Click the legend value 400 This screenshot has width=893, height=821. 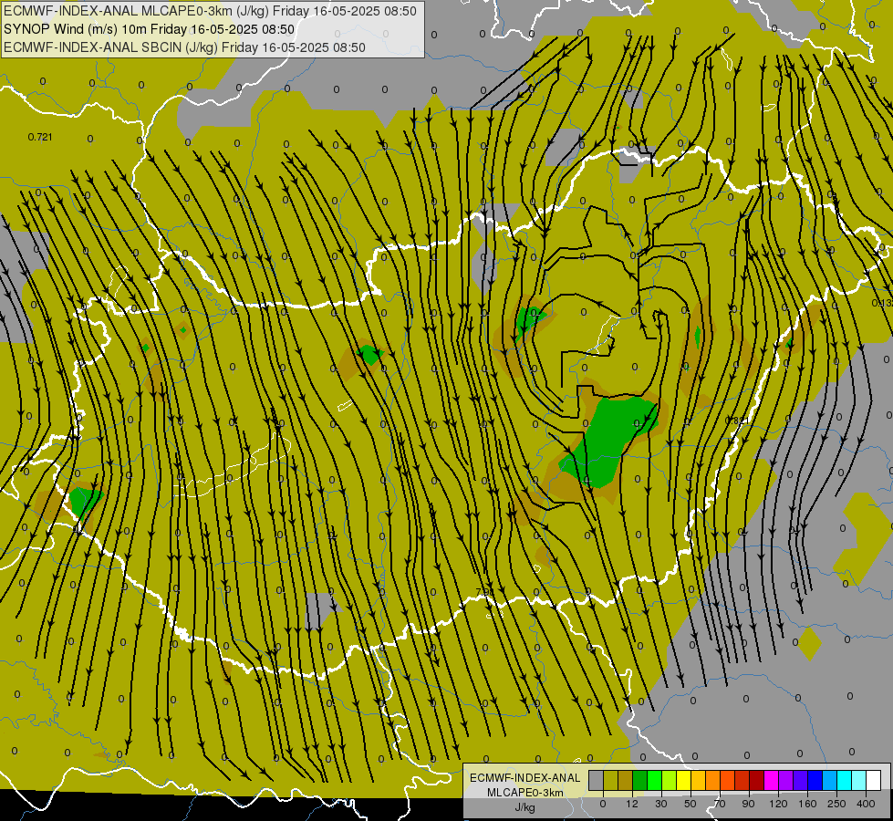pyautogui.click(x=866, y=804)
